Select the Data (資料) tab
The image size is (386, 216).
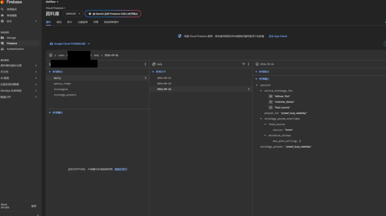(48, 22)
